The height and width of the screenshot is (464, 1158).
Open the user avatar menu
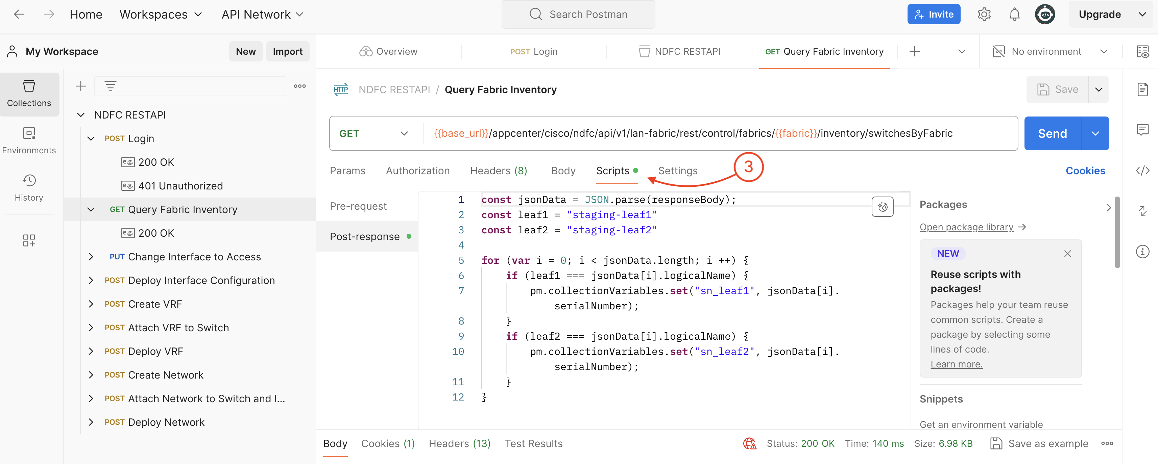point(1045,15)
